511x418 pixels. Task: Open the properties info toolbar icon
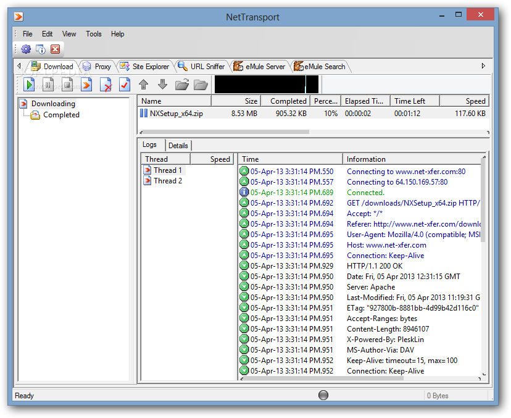41,49
